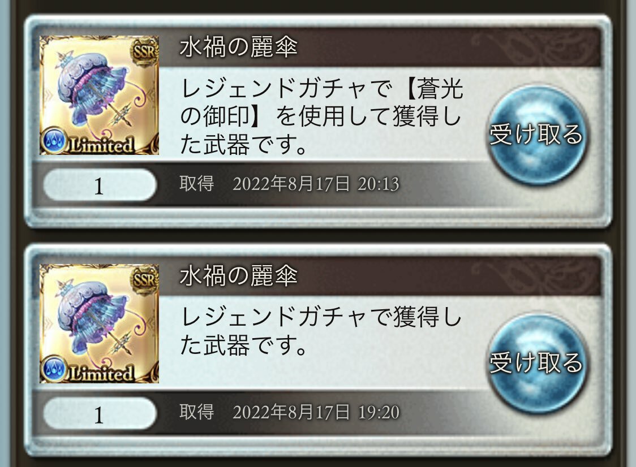This screenshot has height=467, width=636.
Task: Click quantity pill showing 1 in second entry
Action: pyautogui.click(x=100, y=413)
